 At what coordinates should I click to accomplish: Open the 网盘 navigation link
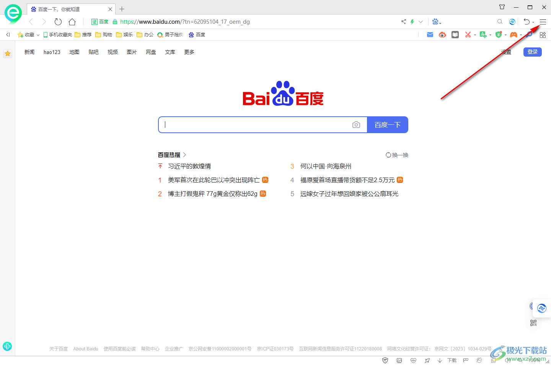tap(151, 52)
